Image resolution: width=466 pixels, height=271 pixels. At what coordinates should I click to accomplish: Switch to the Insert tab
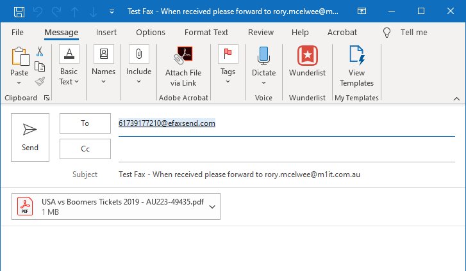(x=106, y=33)
